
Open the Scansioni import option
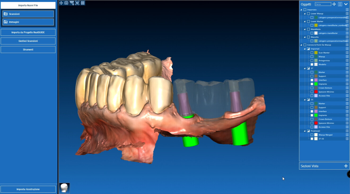click(x=28, y=14)
